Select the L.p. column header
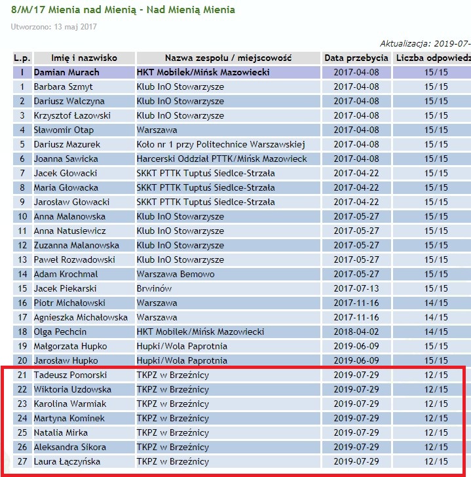 (22, 58)
